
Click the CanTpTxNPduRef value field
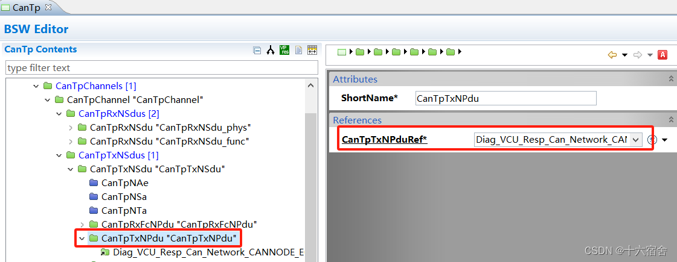click(551, 140)
